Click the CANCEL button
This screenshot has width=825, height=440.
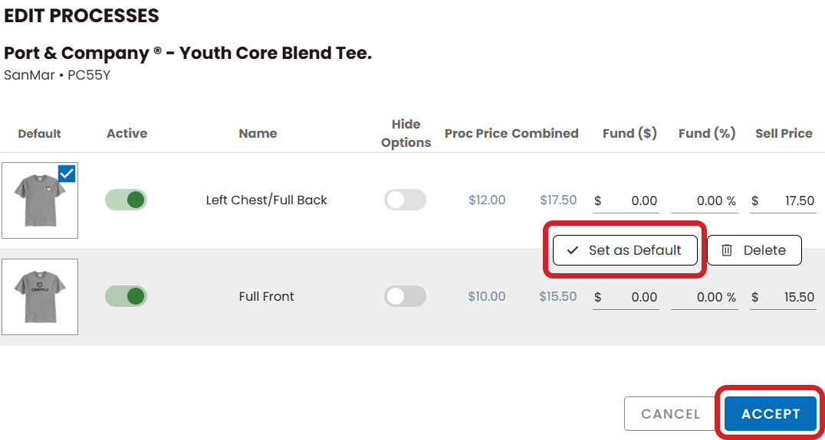670,414
